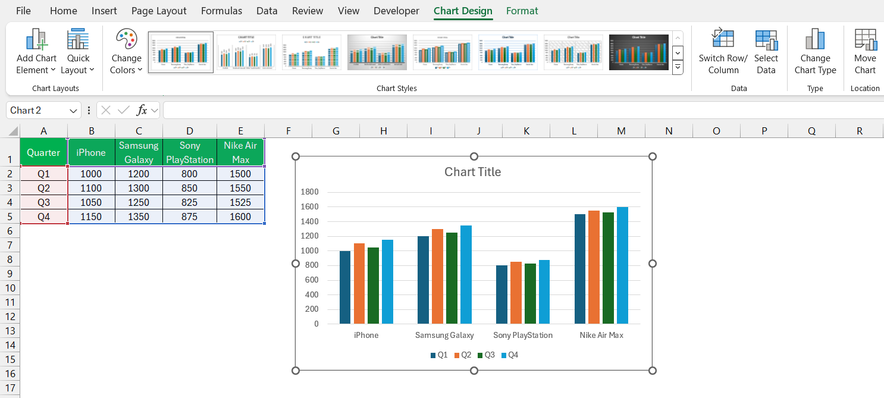Expand the formula bar function dropdown arrow
Image resolution: width=884 pixels, height=398 pixels.
click(155, 110)
